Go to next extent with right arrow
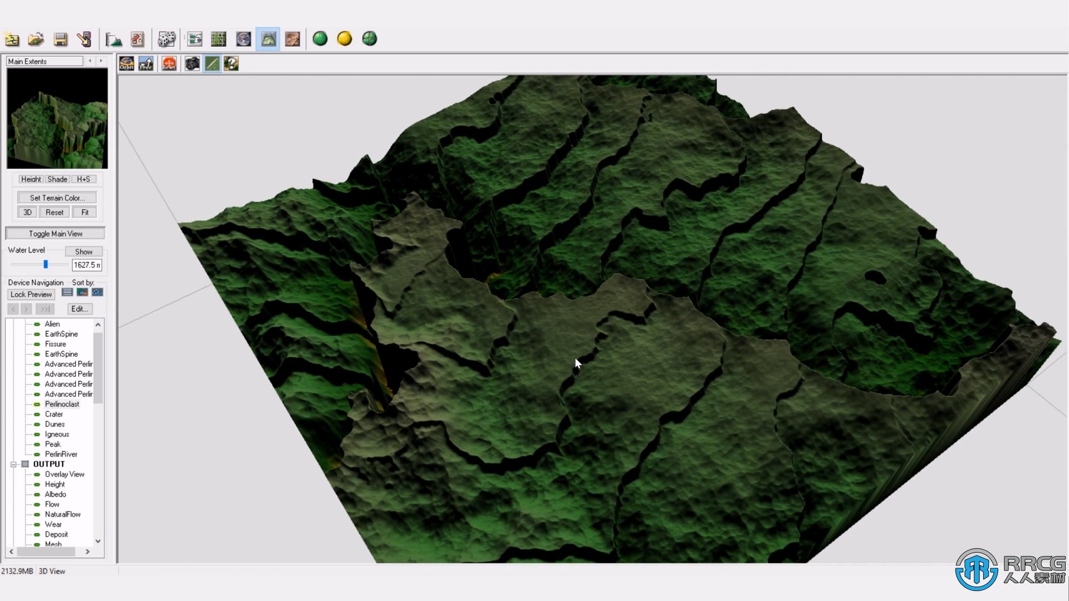 101,61
